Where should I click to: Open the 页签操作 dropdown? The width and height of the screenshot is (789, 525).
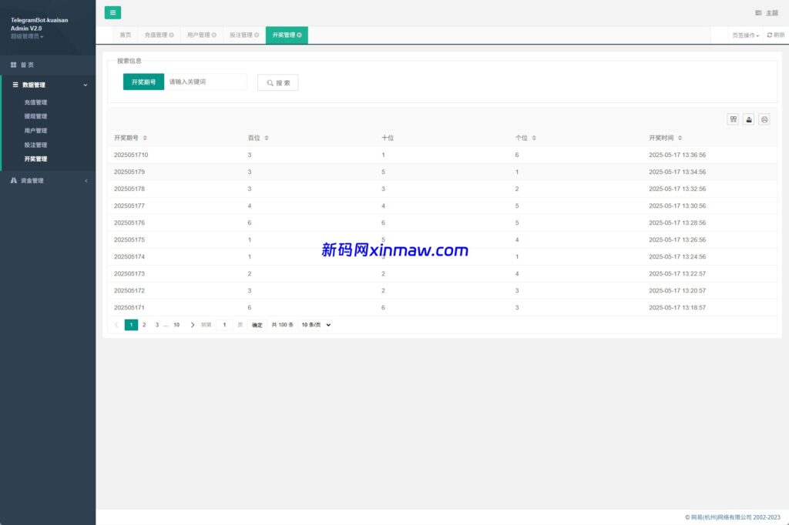click(745, 35)
